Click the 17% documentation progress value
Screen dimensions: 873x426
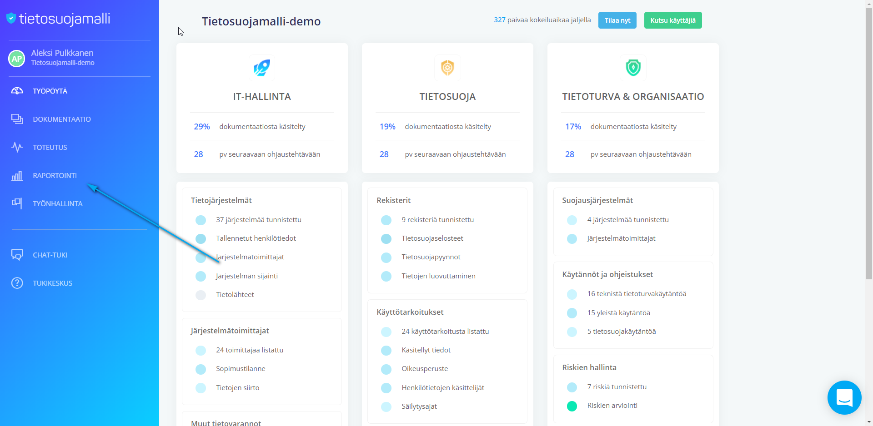point(573,126)
